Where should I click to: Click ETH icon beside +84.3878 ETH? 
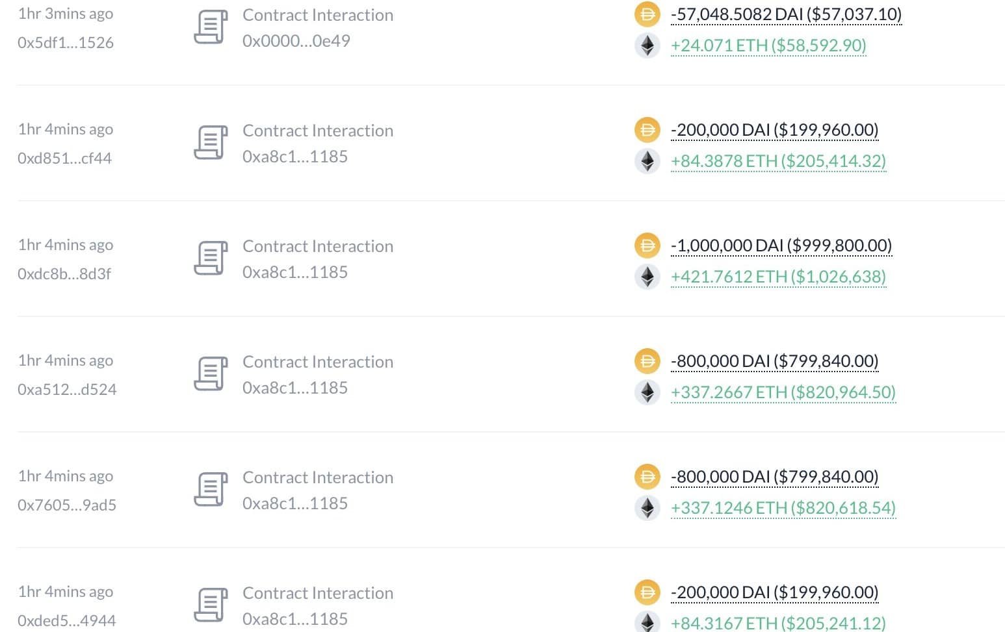tap(647, 161)
